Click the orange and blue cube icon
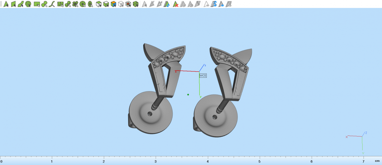Image resolution: width=382 pixels, height=165 pixels. point(113,4)
